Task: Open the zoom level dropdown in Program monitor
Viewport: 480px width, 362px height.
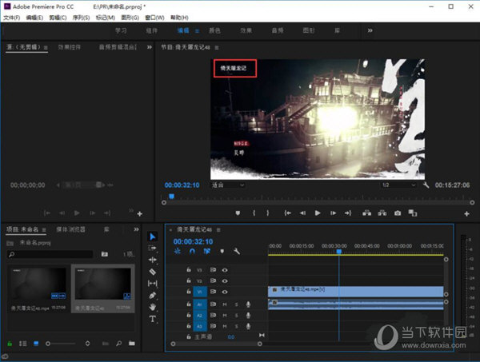Action: click(x=228, y=185)
